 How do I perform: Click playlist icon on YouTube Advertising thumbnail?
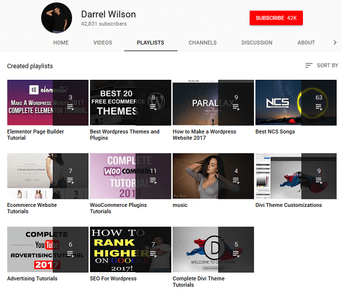click(71, 254)
